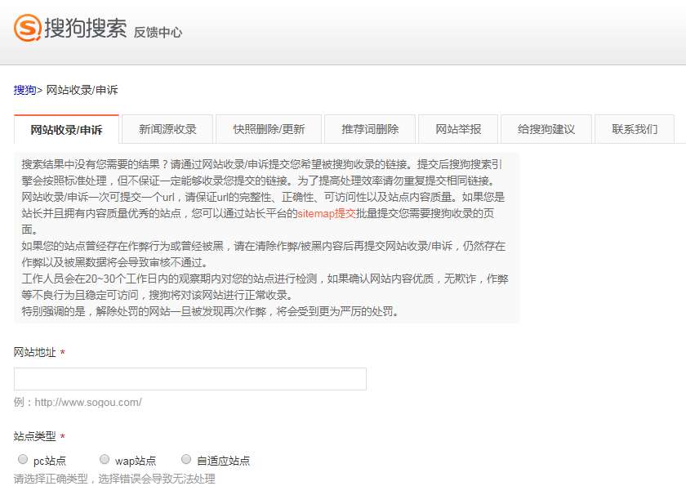Choose the wap站点 radio option
The image size is (686, 495).
104,460
